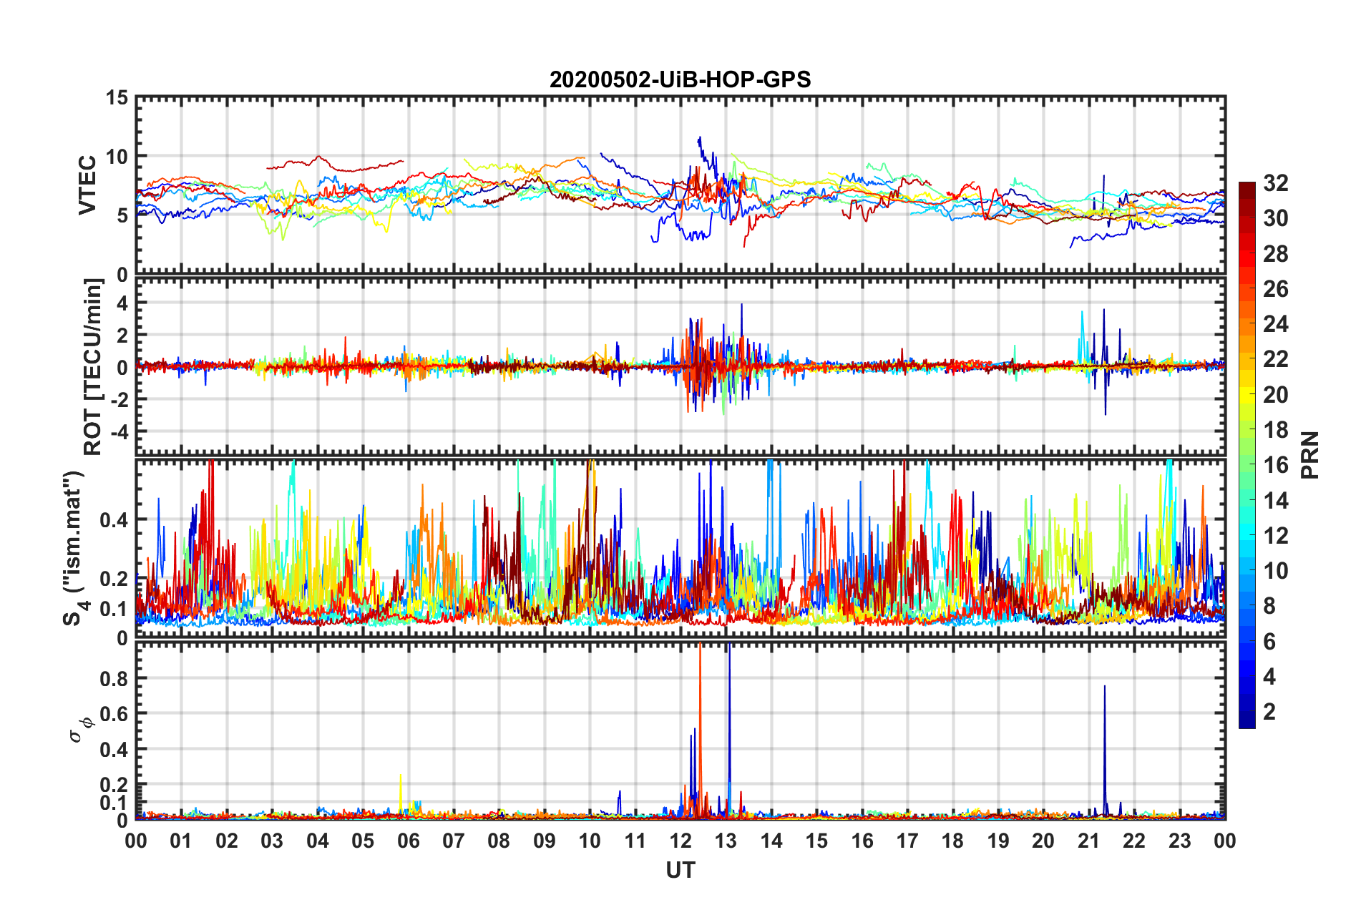
Task: Click the colorbar tick label 26
Action: coord(1275,289)
